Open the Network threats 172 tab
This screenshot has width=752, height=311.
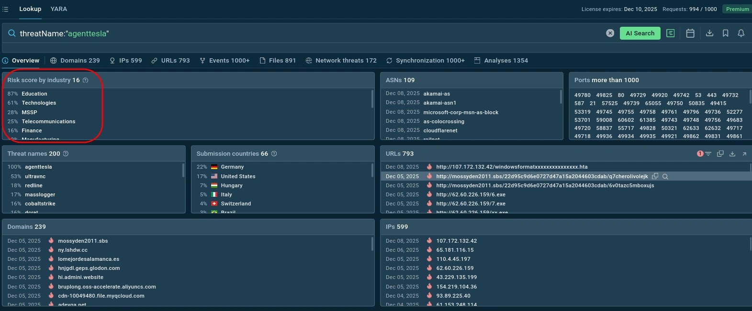(x=341, y=61)
